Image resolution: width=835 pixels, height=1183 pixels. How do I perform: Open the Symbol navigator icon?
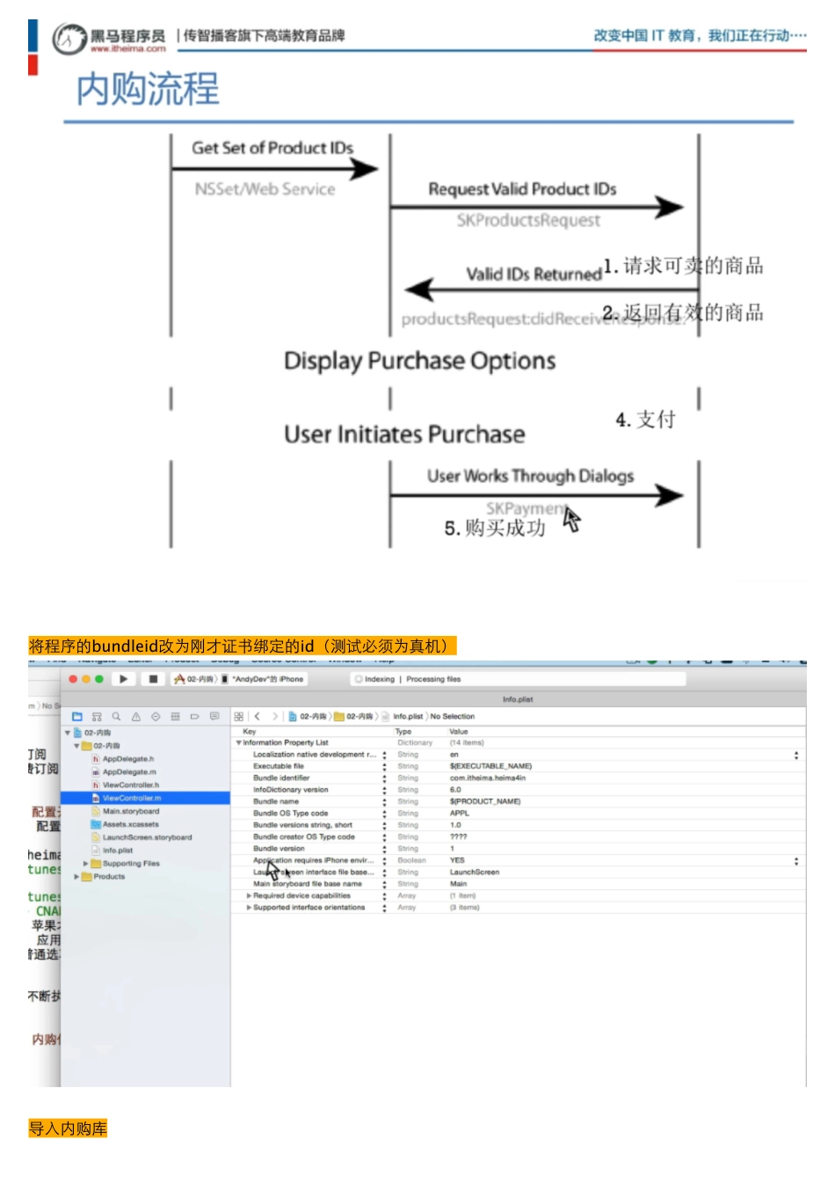coord(97,717)
